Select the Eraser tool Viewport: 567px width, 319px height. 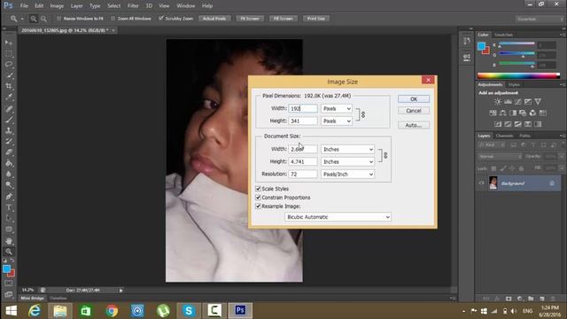pos(9,152)
